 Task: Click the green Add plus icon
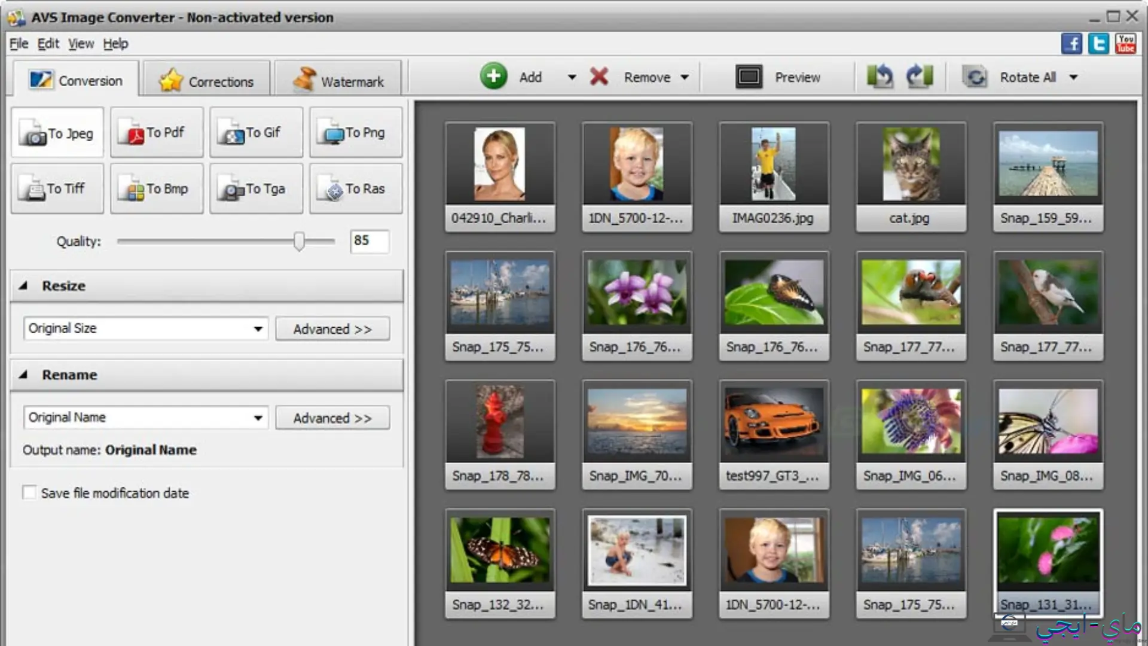tap(493, 77)
